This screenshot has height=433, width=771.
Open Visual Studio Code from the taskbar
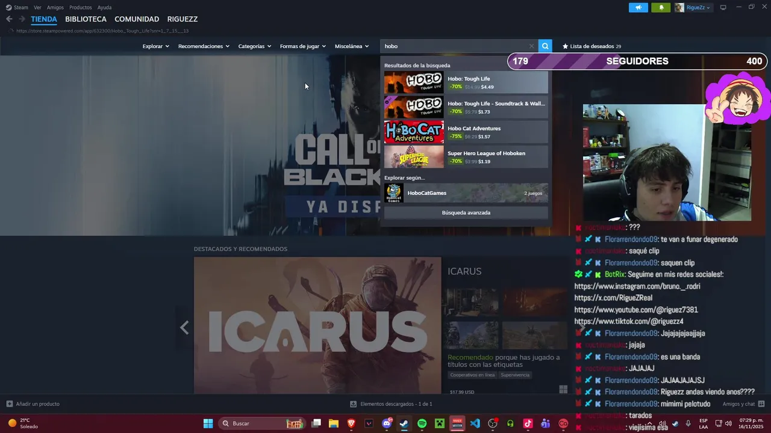(475, 423)
